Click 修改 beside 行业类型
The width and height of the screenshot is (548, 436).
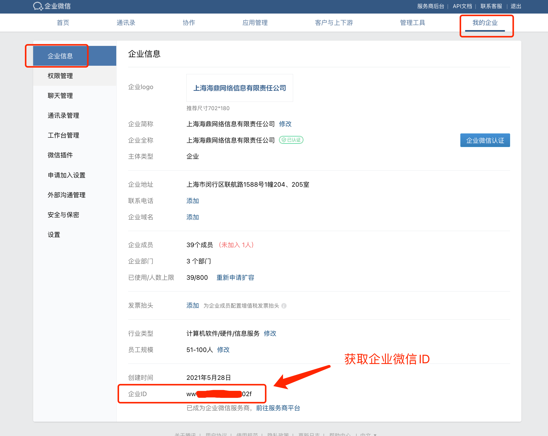click(x=270, y=333)
